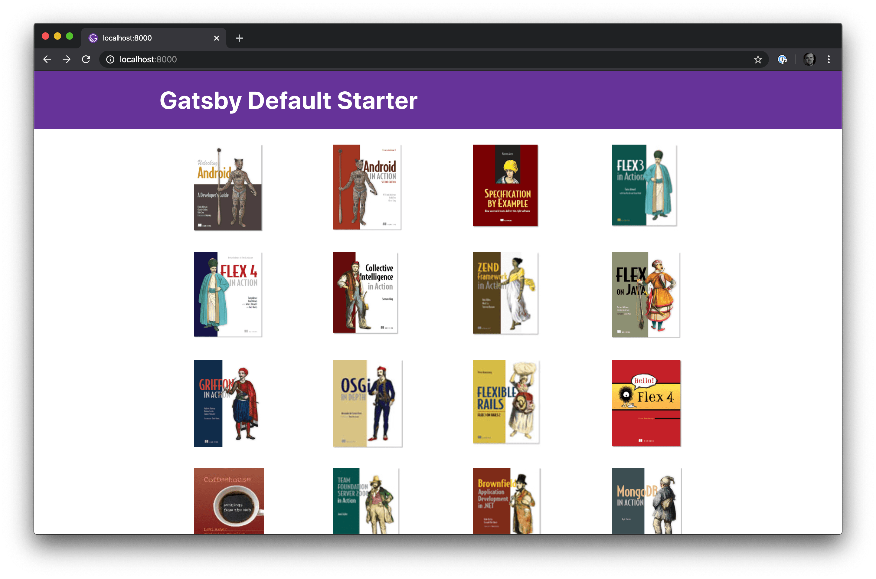Viewport: 876px width, 579px height.
Task: Select the localhost:8000 tab
Action: click(x=148, y=38)
